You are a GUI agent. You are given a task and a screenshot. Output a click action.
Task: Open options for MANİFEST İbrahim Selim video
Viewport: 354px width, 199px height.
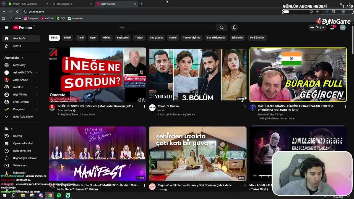point(144,185)
